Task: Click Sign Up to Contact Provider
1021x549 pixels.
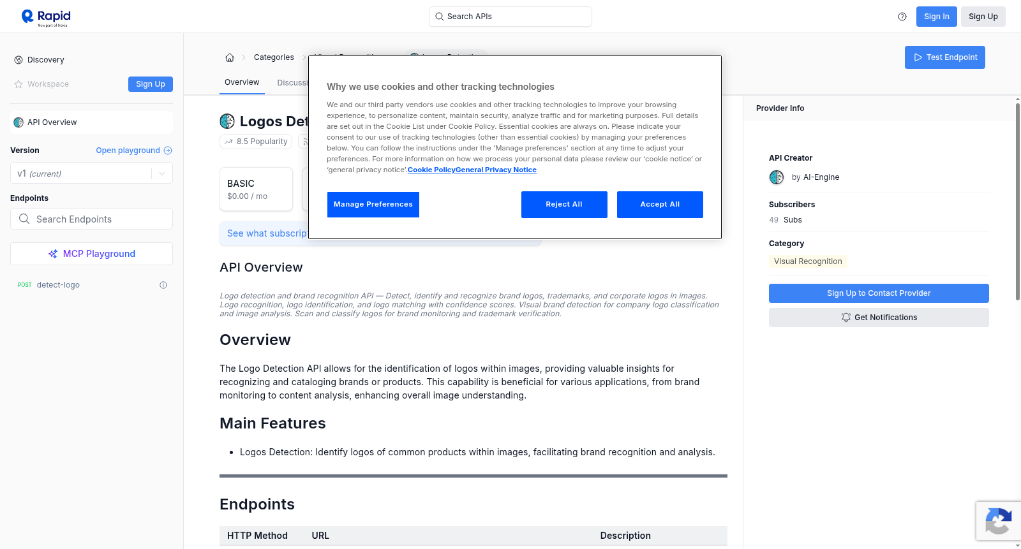Action: pyautogui.click(x=879, y=293)
